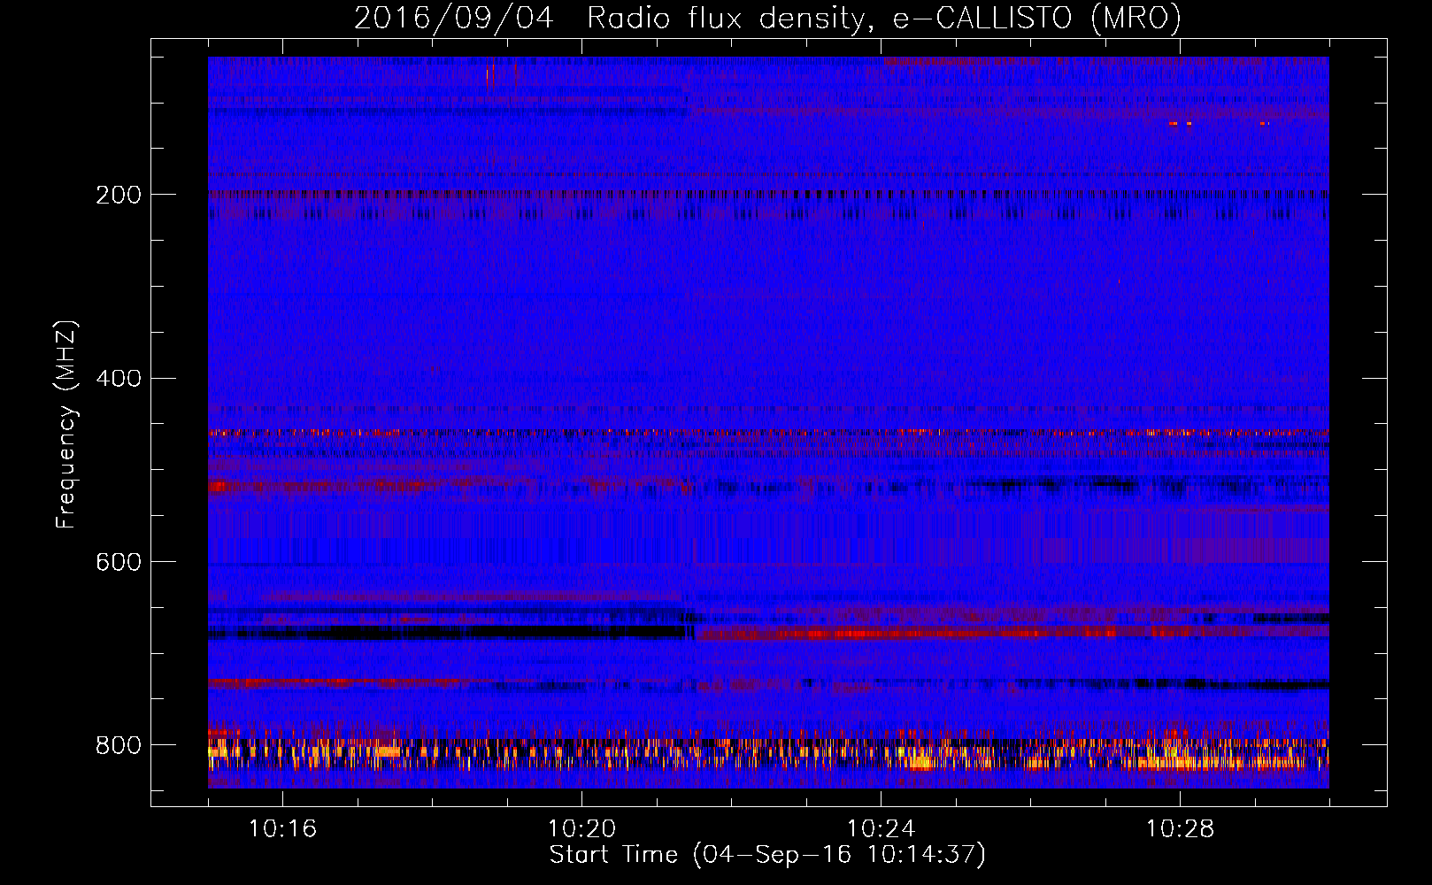Click the '800' frequency tick label

tap(119, 746)
